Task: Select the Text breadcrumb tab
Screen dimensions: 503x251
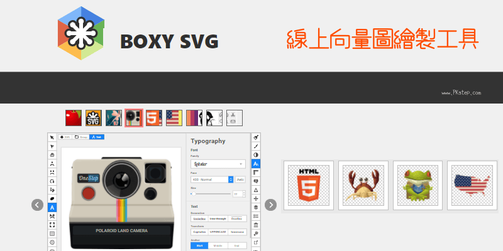Action: click(97, 137)
